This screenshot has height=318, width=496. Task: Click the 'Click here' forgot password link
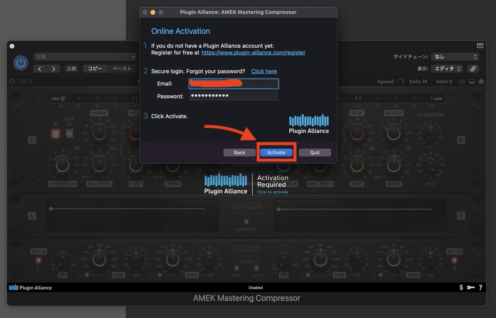264,71
